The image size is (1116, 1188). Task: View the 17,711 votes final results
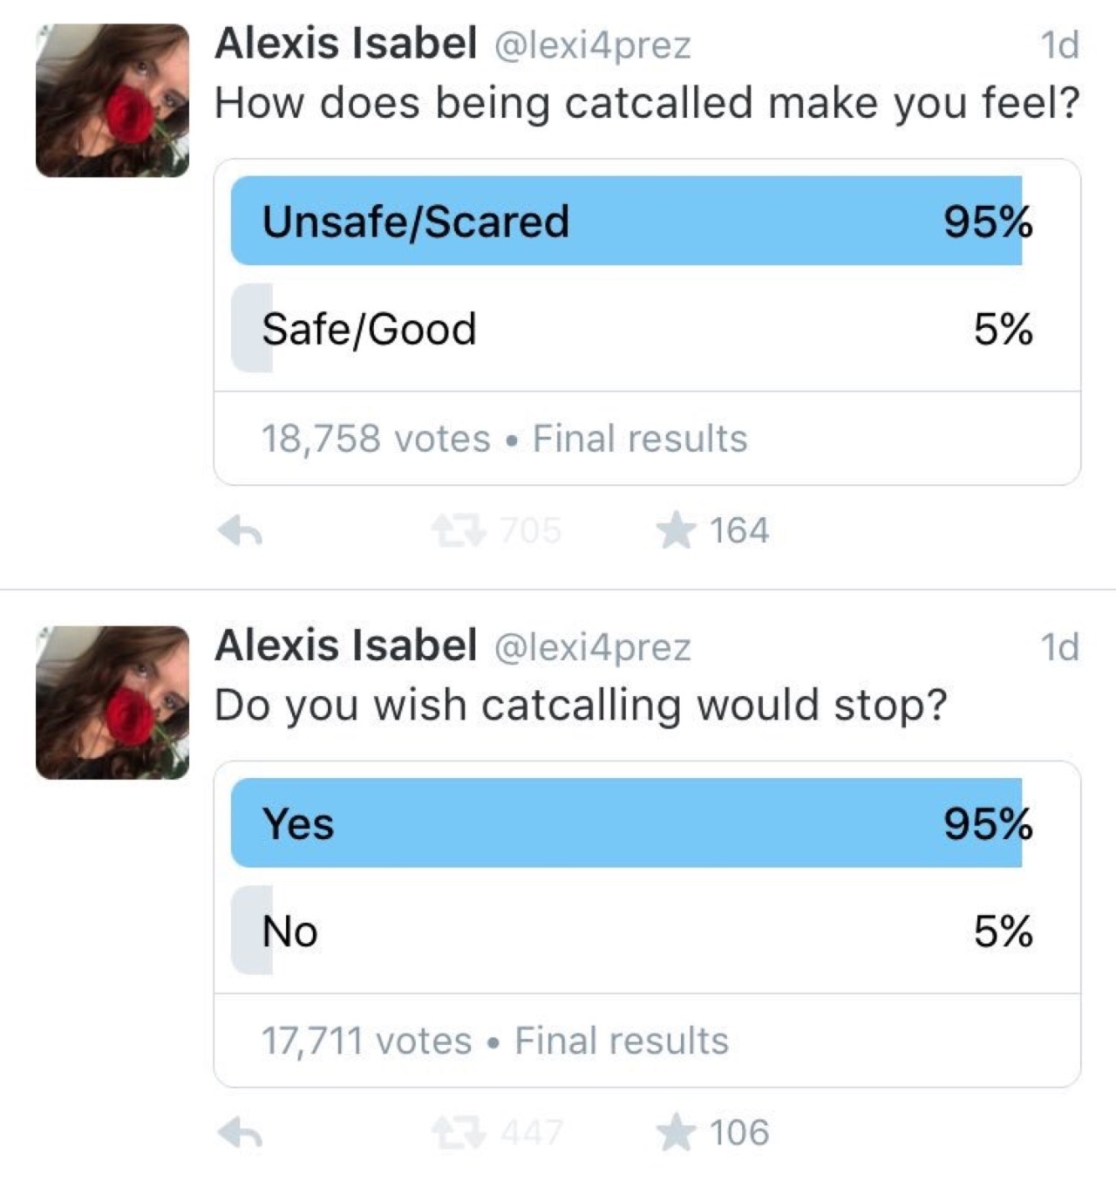494,1041
